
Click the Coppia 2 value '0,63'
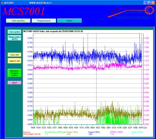(90, 134)
